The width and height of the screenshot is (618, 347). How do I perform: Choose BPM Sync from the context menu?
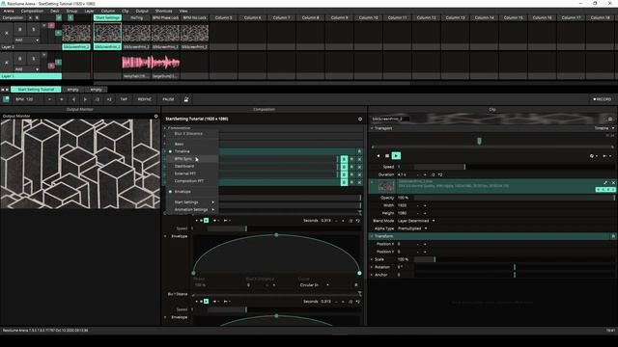click(183, 159)
